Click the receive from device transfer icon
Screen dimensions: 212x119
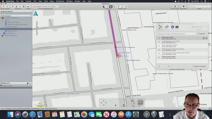pyautogui.click(x=7, y=7)
